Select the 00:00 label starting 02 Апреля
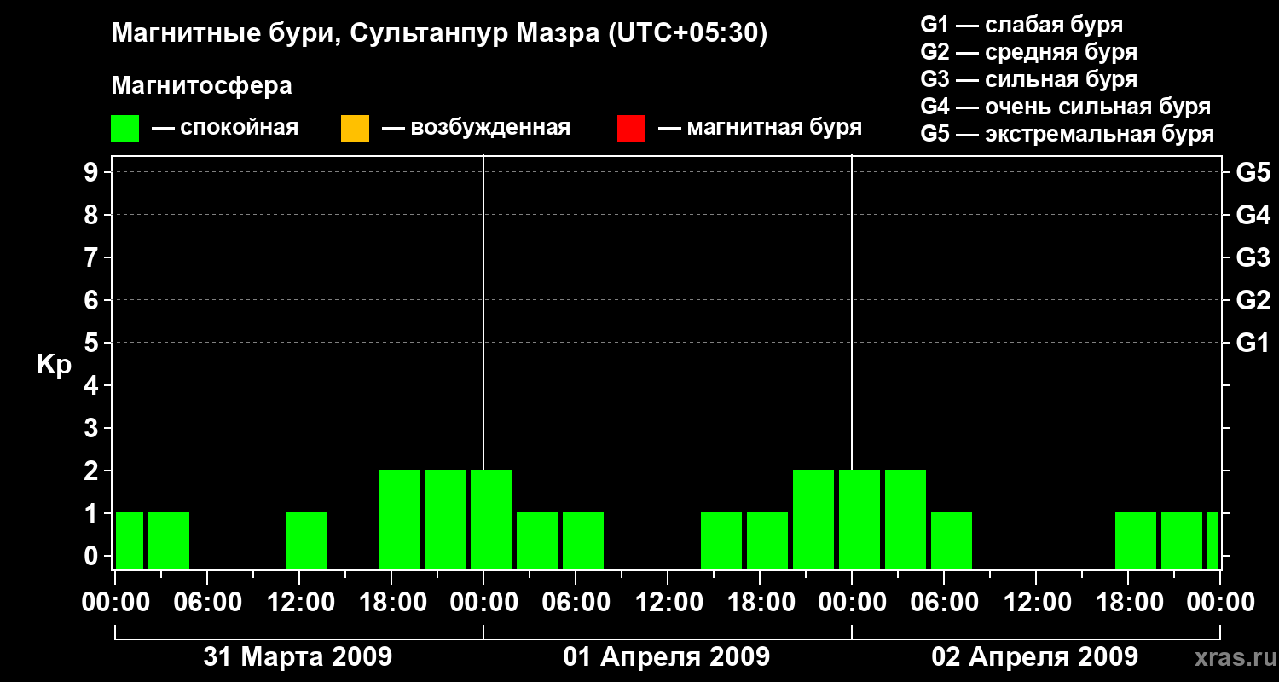 click(852, 603)
